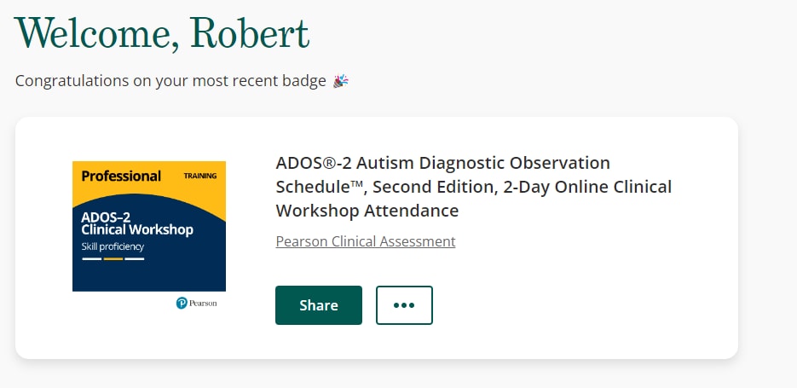This screenshot has height=388, width=797.
Task: Click the ADOS®-2 Autism Diagnostic Observation title
Action: click(x=474, y=187)
